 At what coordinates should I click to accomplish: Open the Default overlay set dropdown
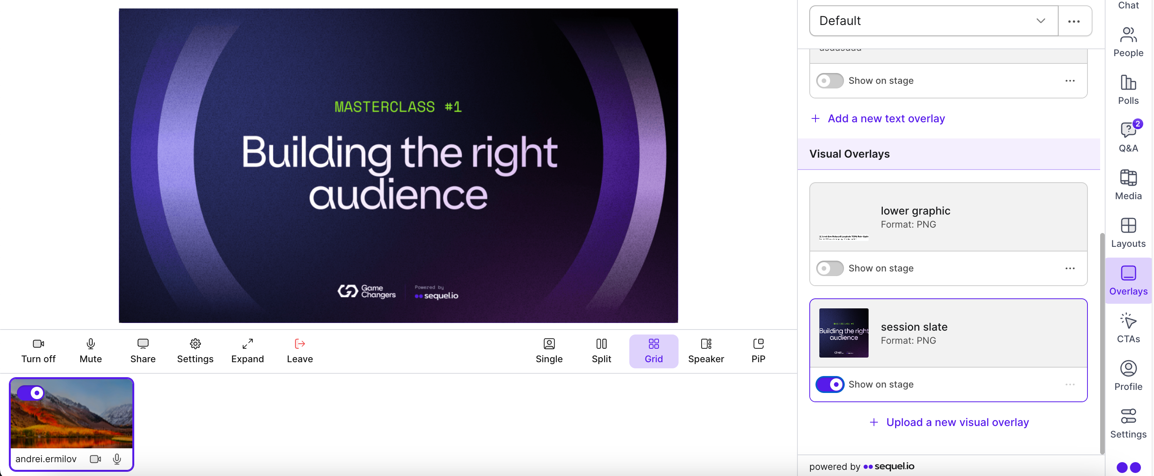pos(934,21)
